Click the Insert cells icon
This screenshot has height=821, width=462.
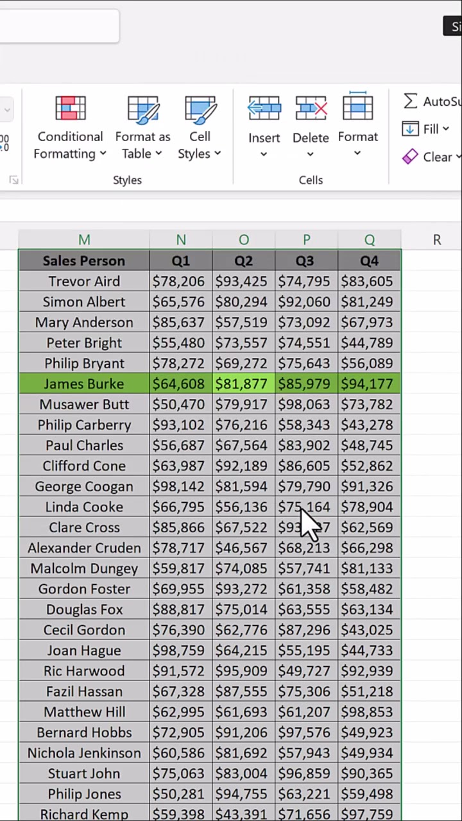(264, 109)
